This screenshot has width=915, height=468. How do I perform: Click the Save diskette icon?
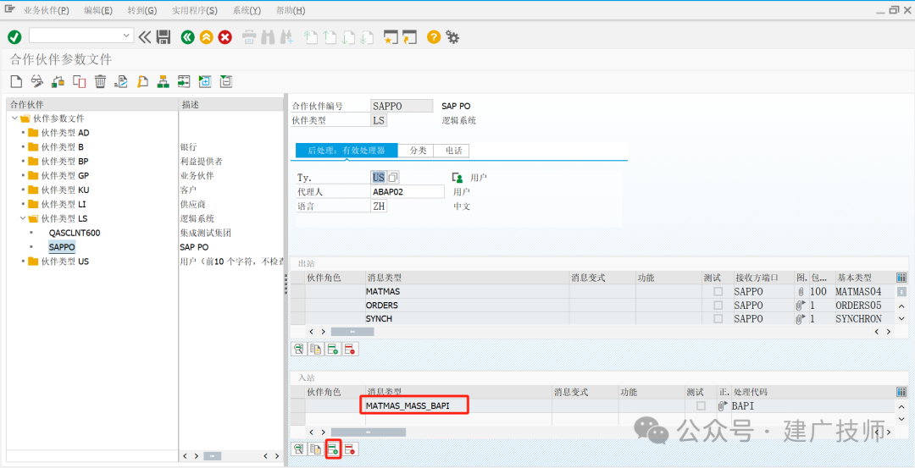pos(164,37)
